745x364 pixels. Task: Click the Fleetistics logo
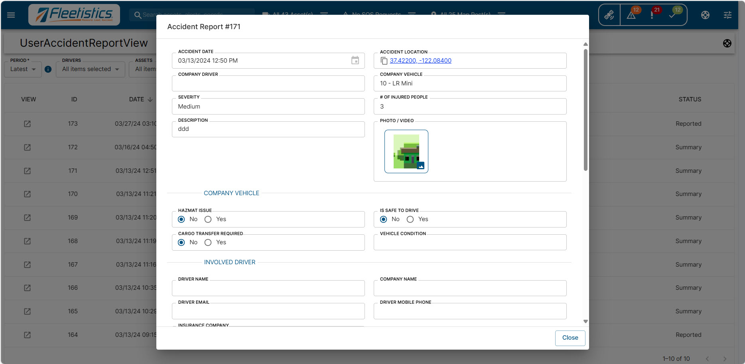(x=74, y=15)
